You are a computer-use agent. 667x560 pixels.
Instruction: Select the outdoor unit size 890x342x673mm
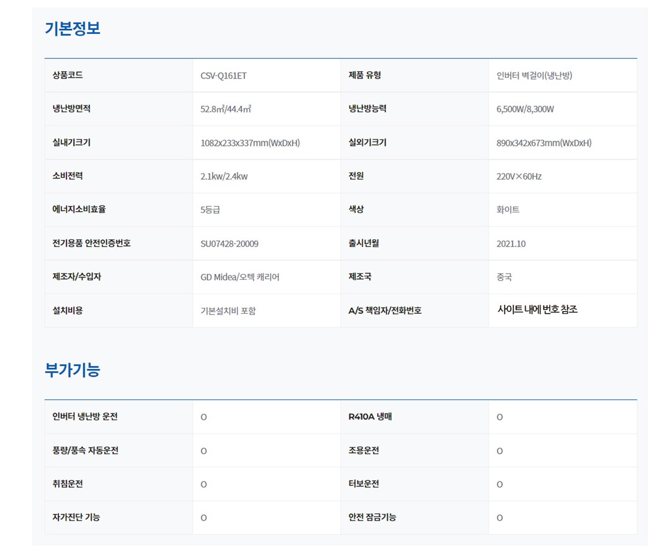coord(543,143)
